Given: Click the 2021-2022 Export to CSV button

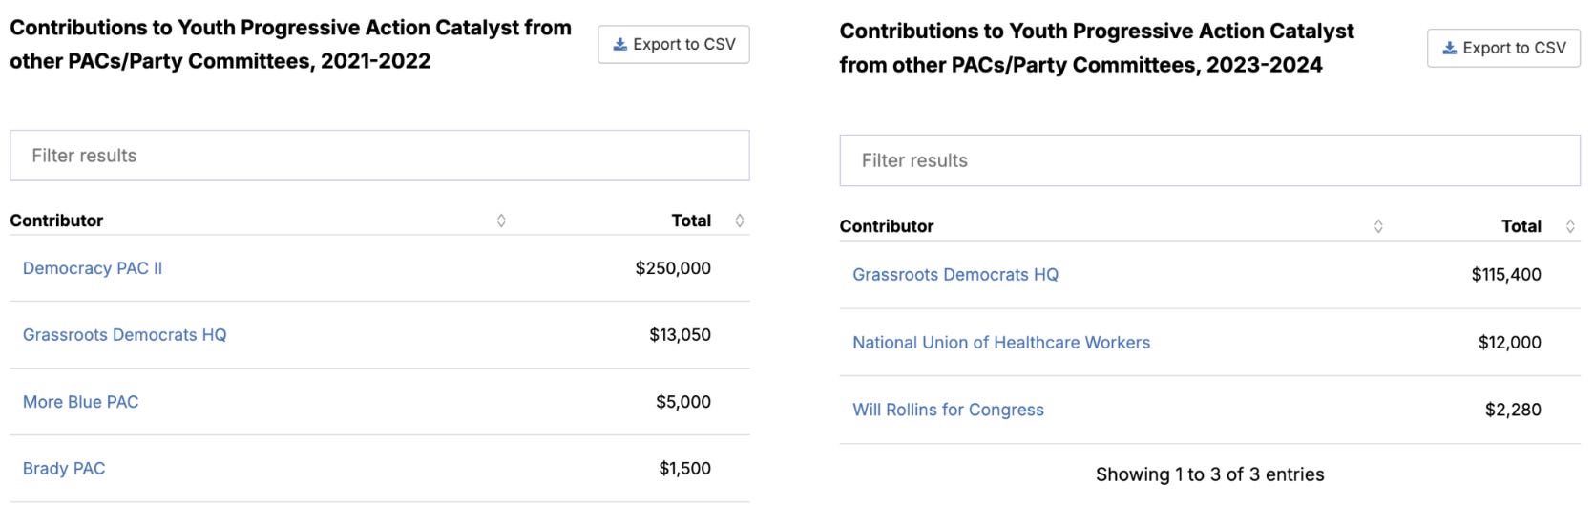Looking at the screenshot, I should (674, 45).
